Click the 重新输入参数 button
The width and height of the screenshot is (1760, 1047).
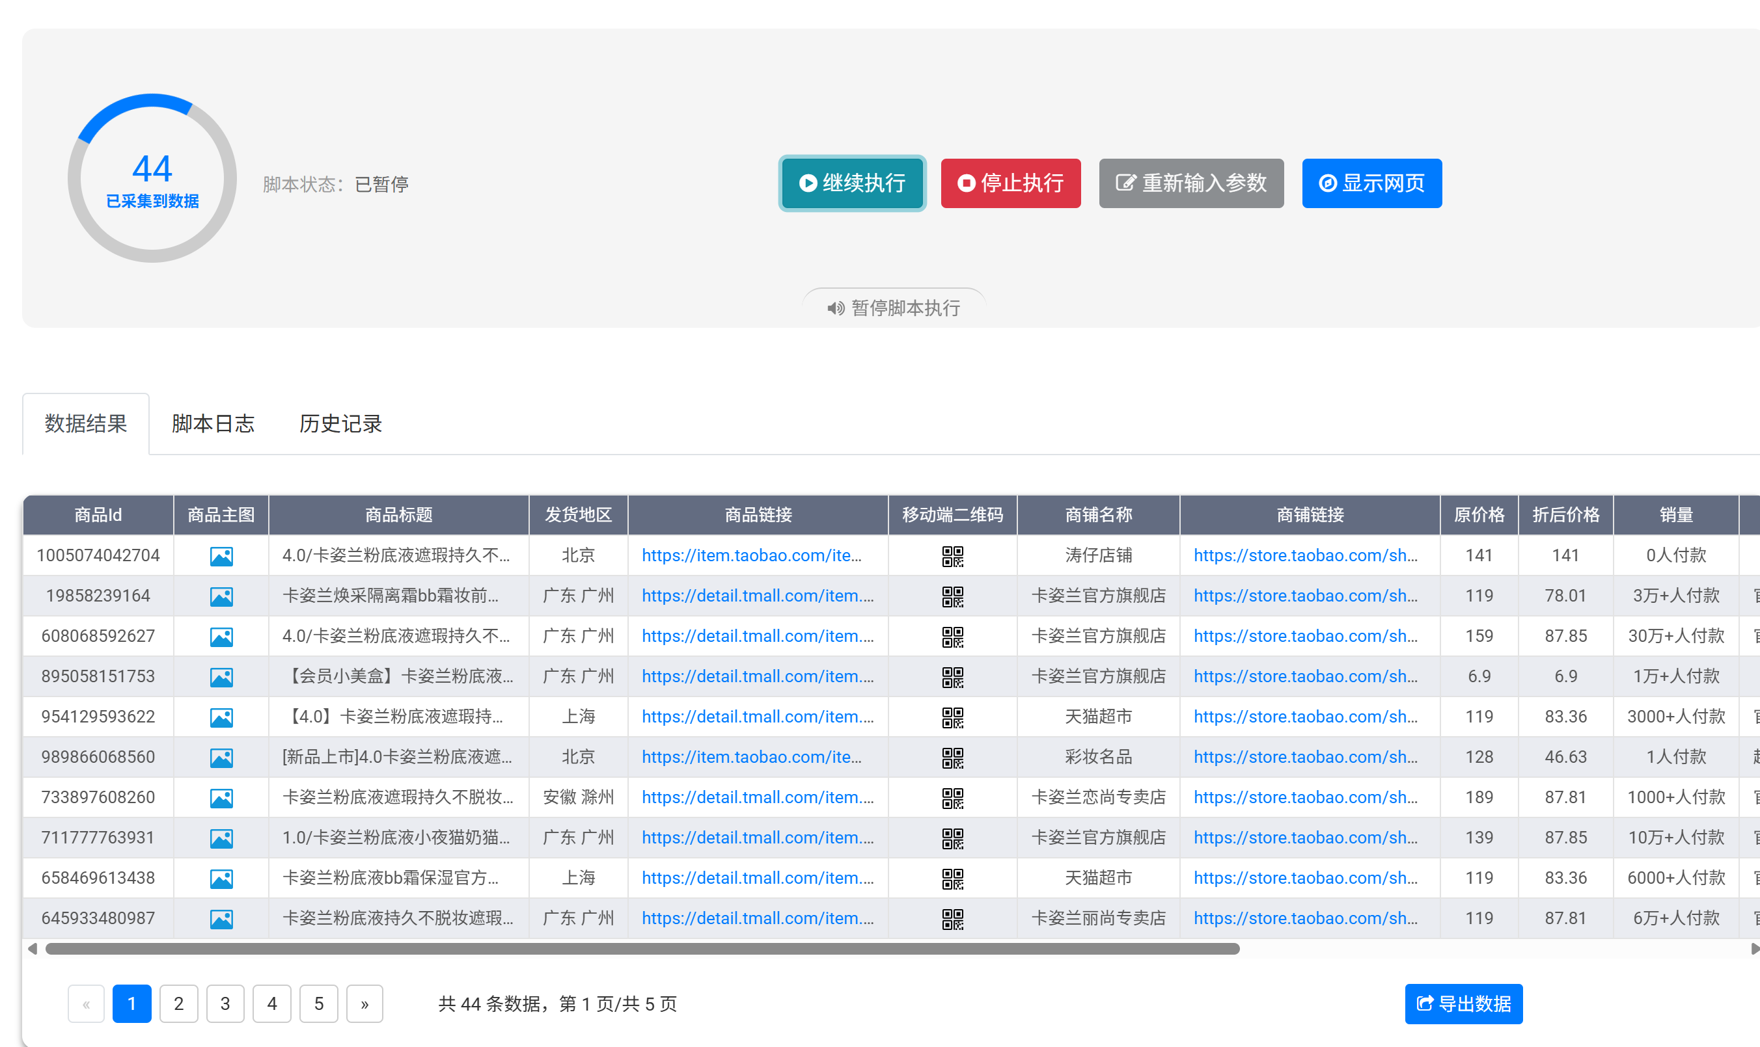coord(1190,183)
